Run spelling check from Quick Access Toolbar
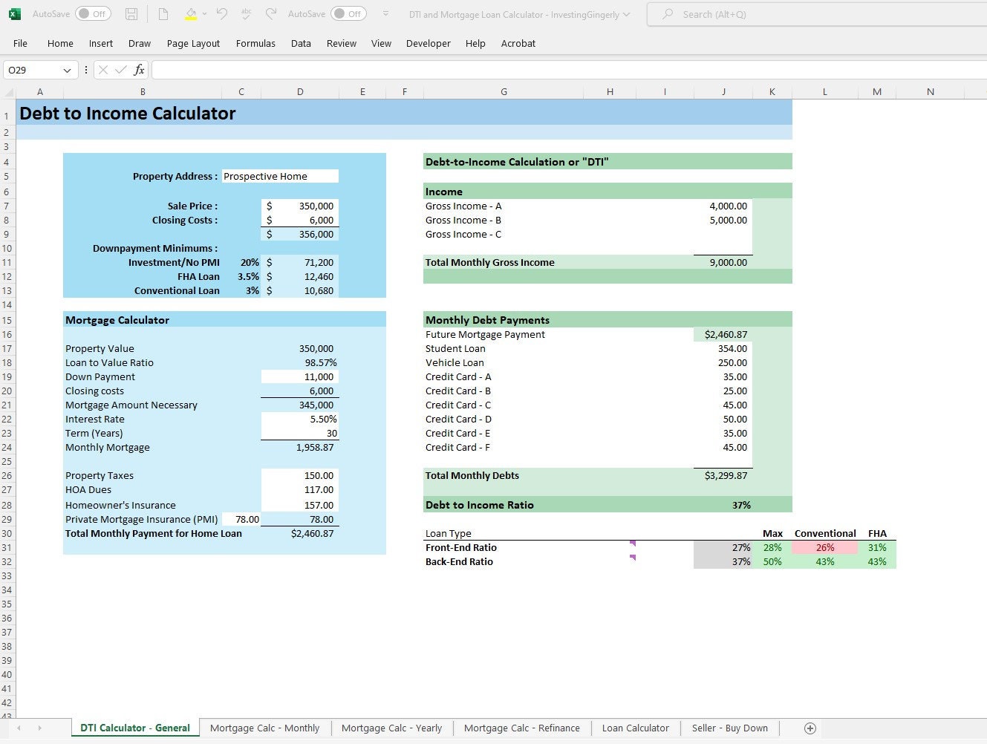 pyautogui.click(x=247, y=13)
